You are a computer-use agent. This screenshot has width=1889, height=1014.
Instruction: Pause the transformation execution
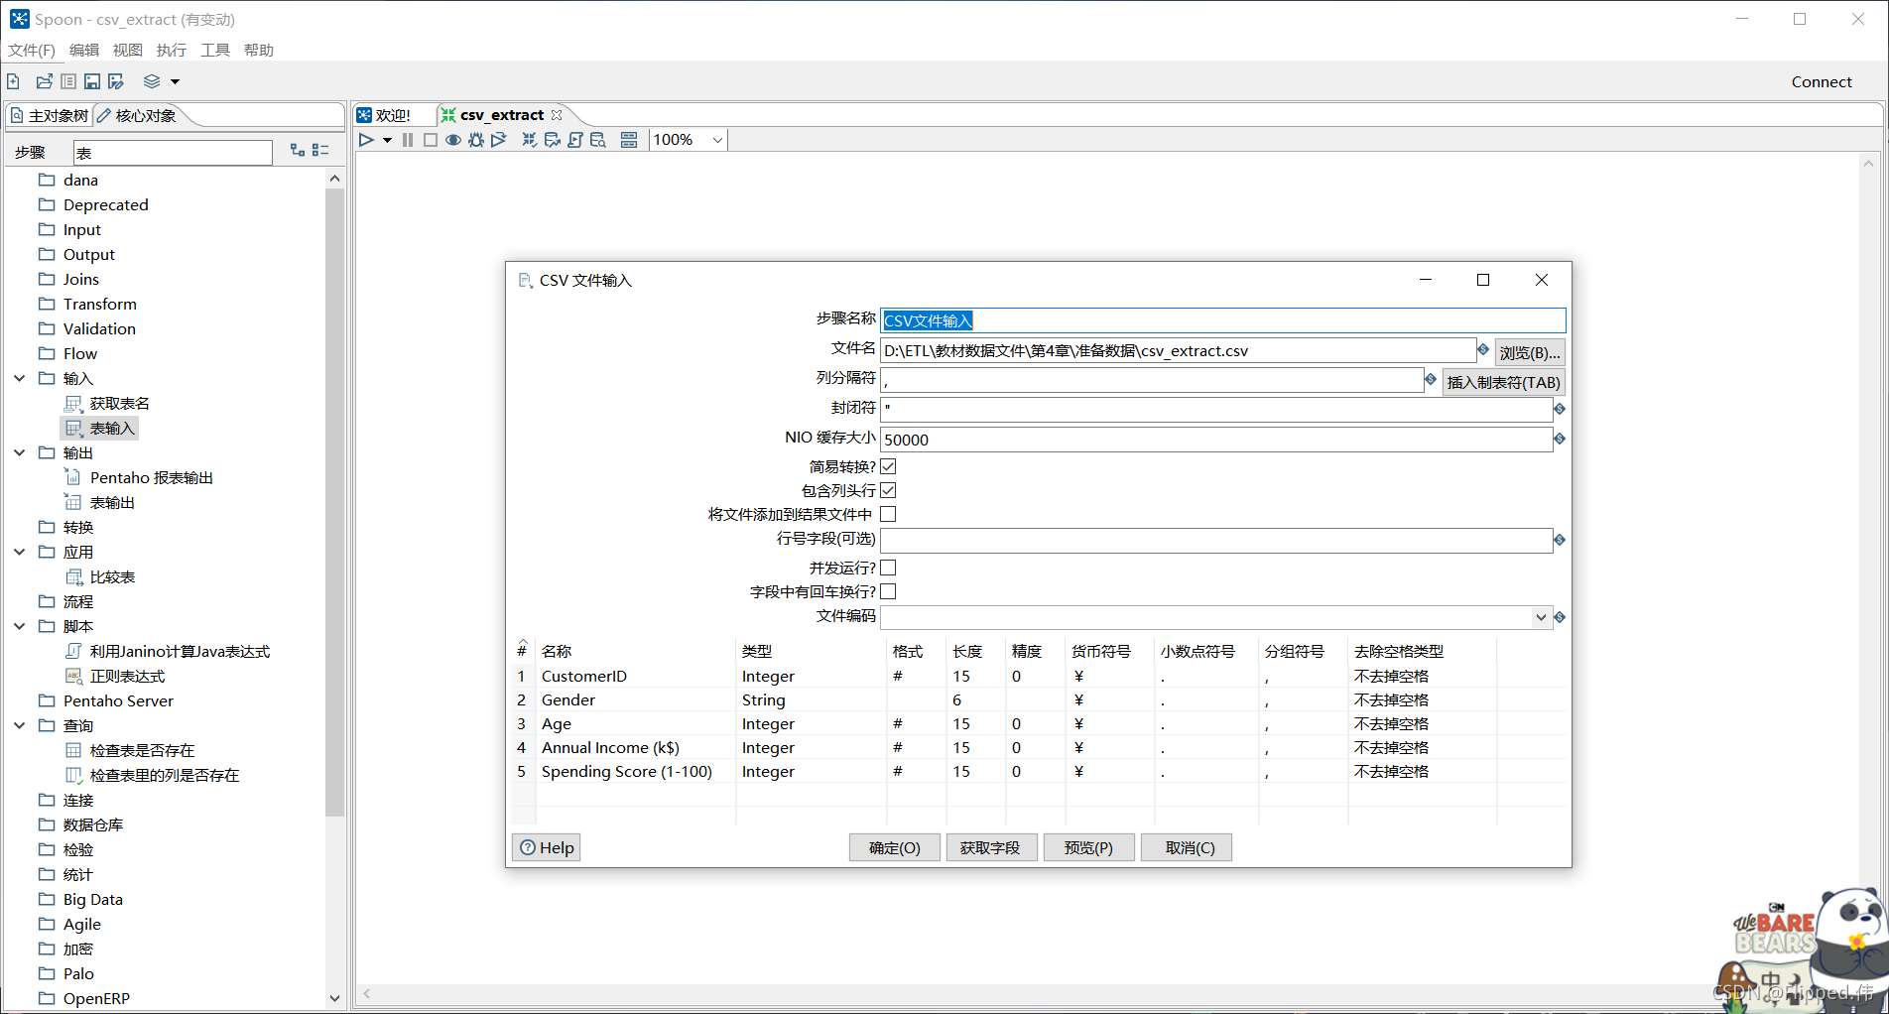(407, 139)
